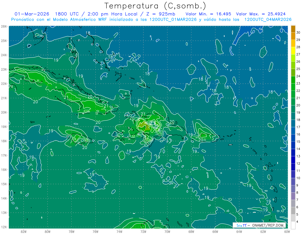Click the '72W' longitude axis label
305x235 pixels.
[x=143, y=231]
